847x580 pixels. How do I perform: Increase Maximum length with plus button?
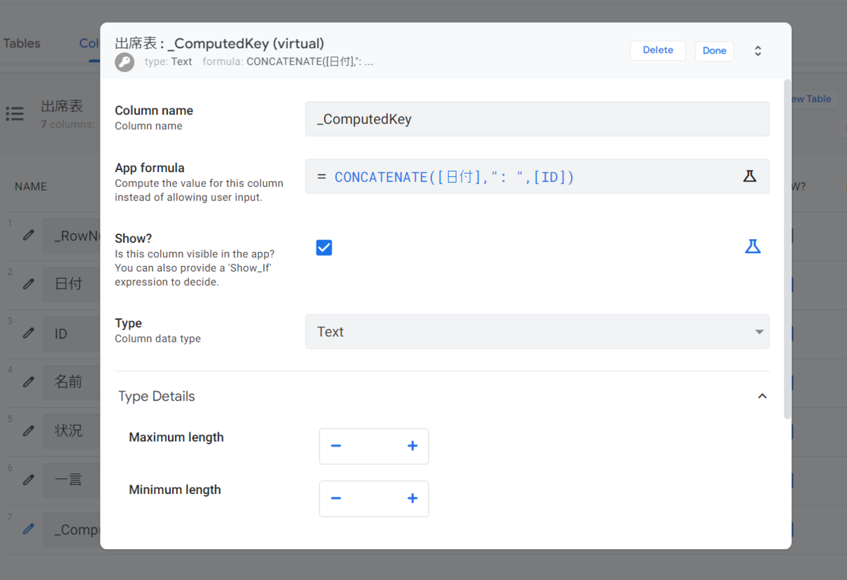pyautogui.click(x=413, y=446)
